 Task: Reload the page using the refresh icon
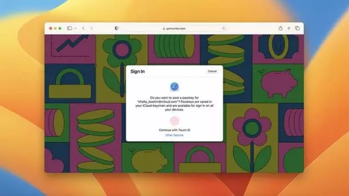pyautogui.click(x=224, y=28)
